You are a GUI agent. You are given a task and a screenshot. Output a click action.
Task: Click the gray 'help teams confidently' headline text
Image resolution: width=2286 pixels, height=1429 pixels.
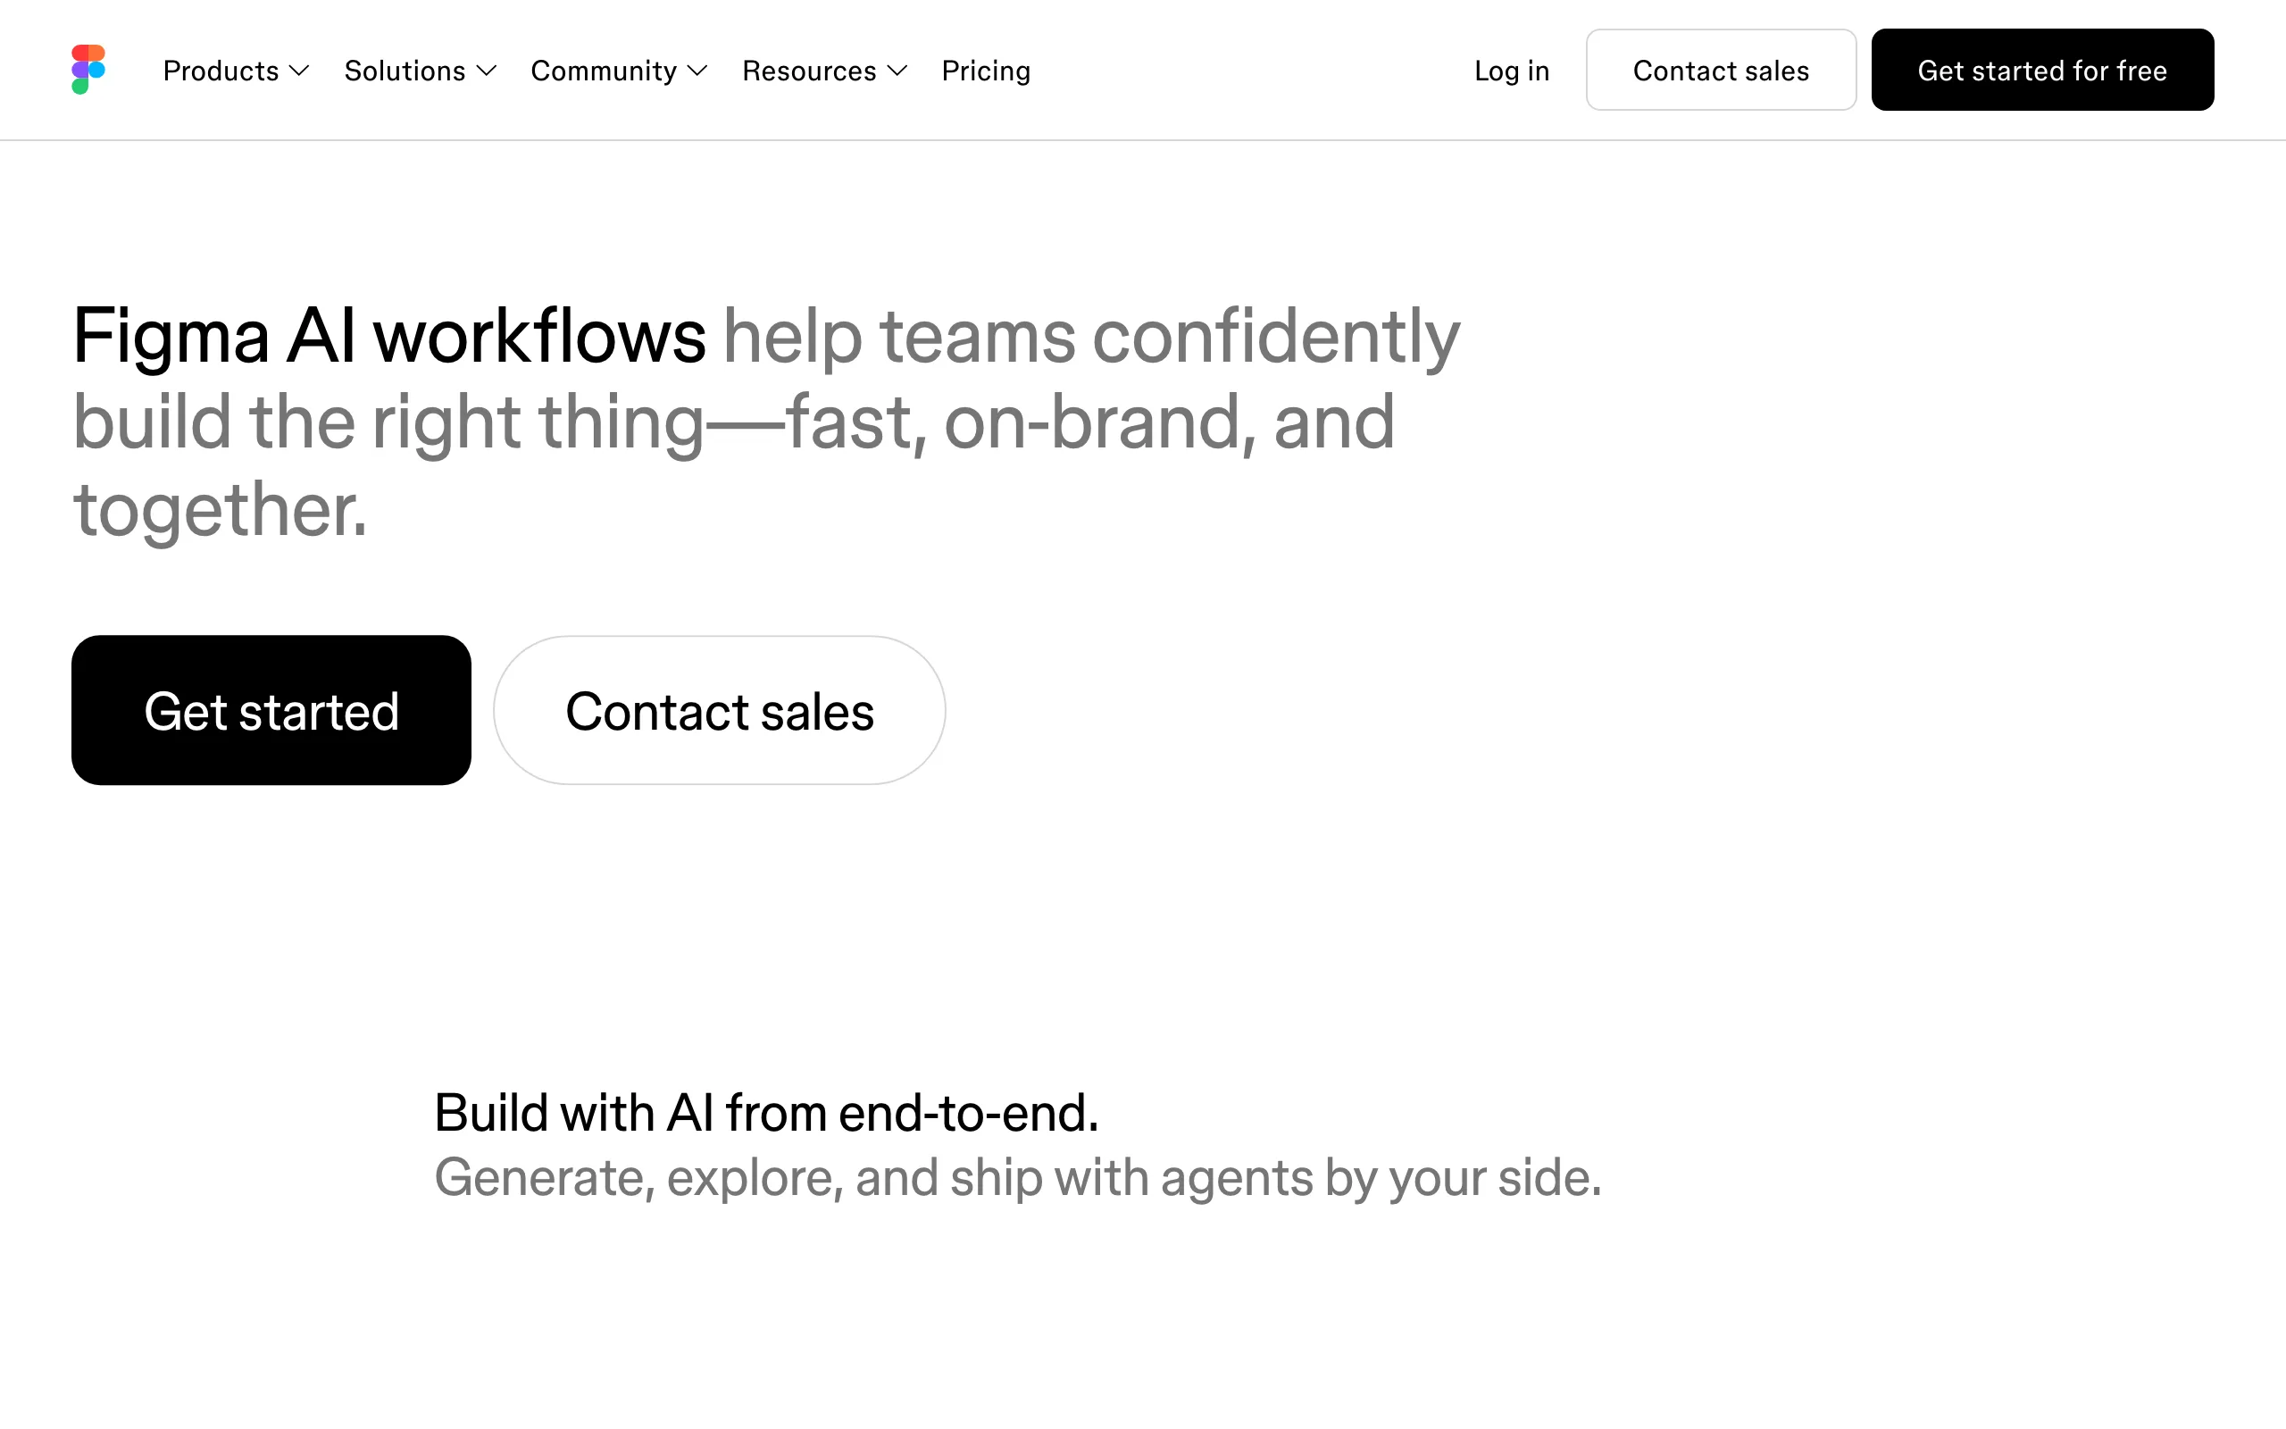pos(1091,337)
